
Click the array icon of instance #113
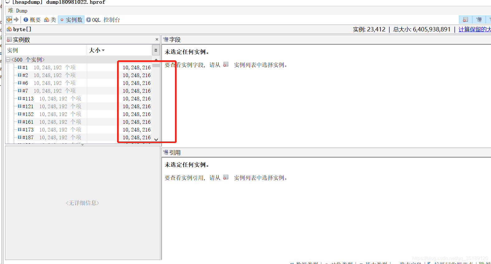(20, 98)
